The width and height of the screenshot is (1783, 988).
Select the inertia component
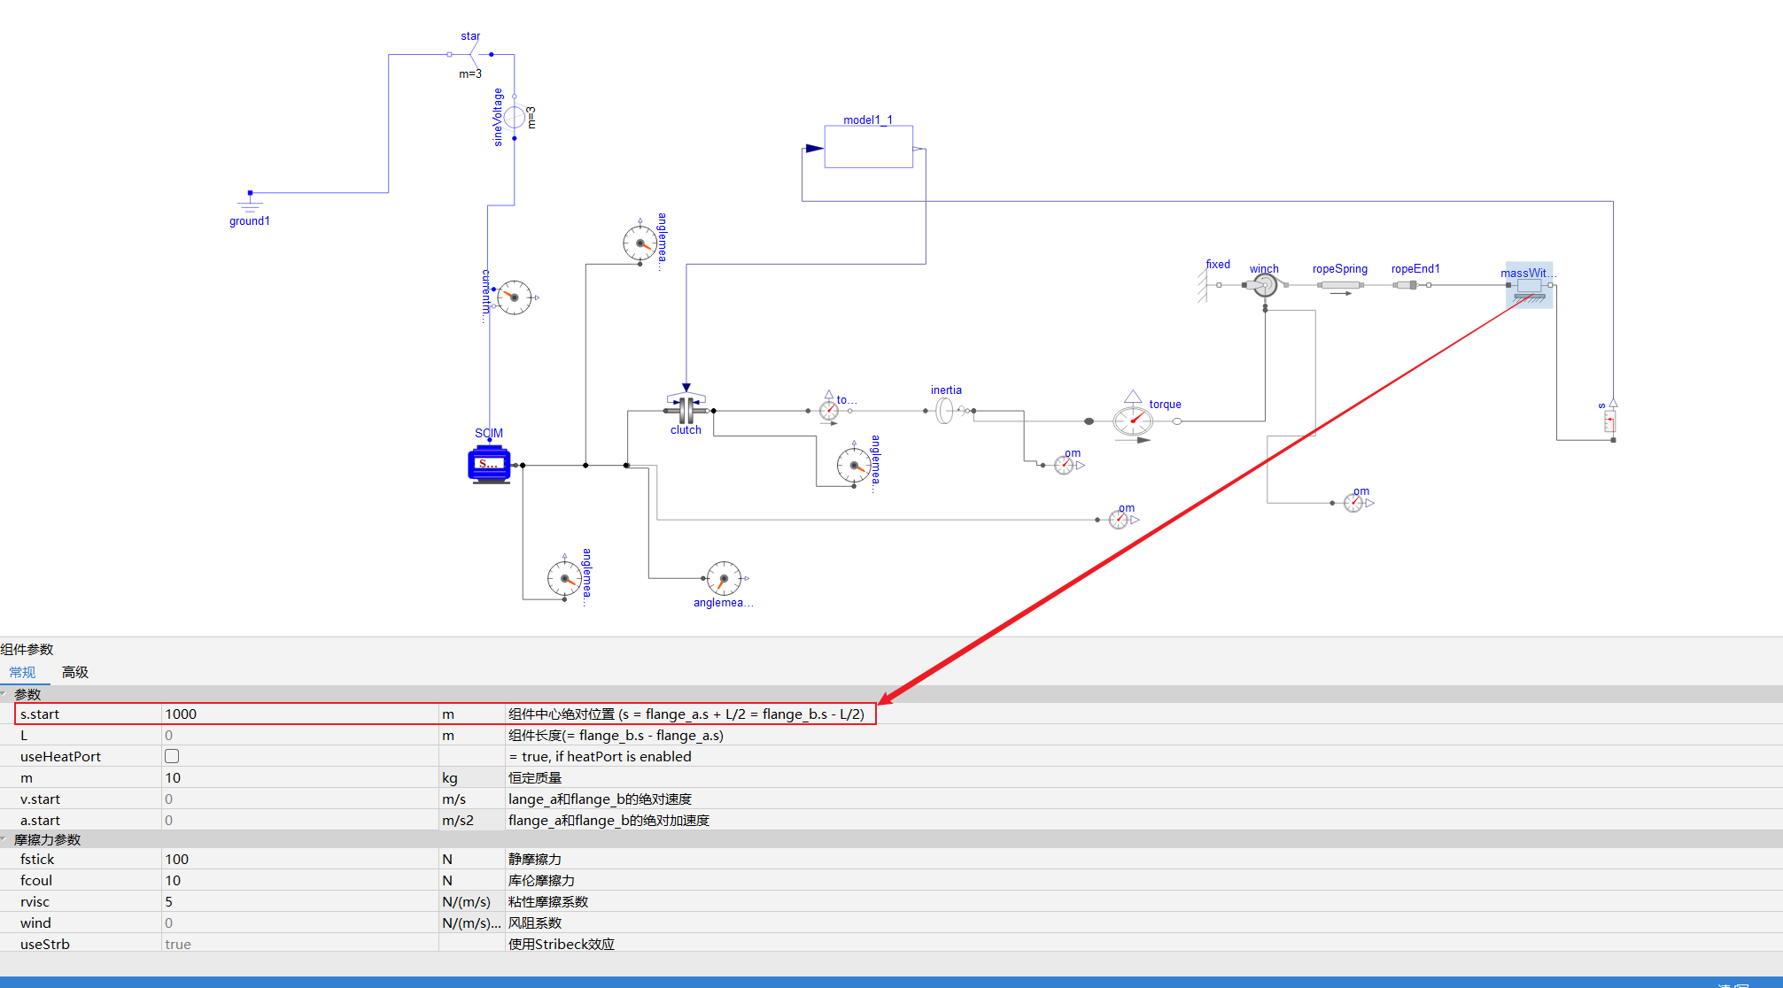pyautogui.click(x=945, y=411)
